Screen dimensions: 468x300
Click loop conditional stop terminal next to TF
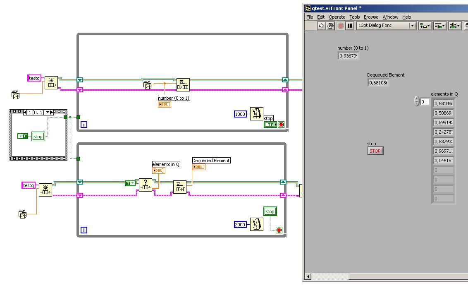pyautogui.click(x=281, y=125)
